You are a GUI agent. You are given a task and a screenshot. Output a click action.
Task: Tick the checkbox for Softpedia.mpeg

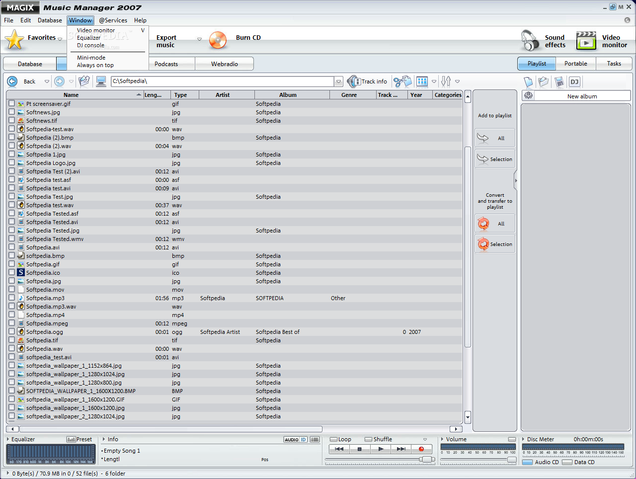pyautogui.click(x=11, y=323)
